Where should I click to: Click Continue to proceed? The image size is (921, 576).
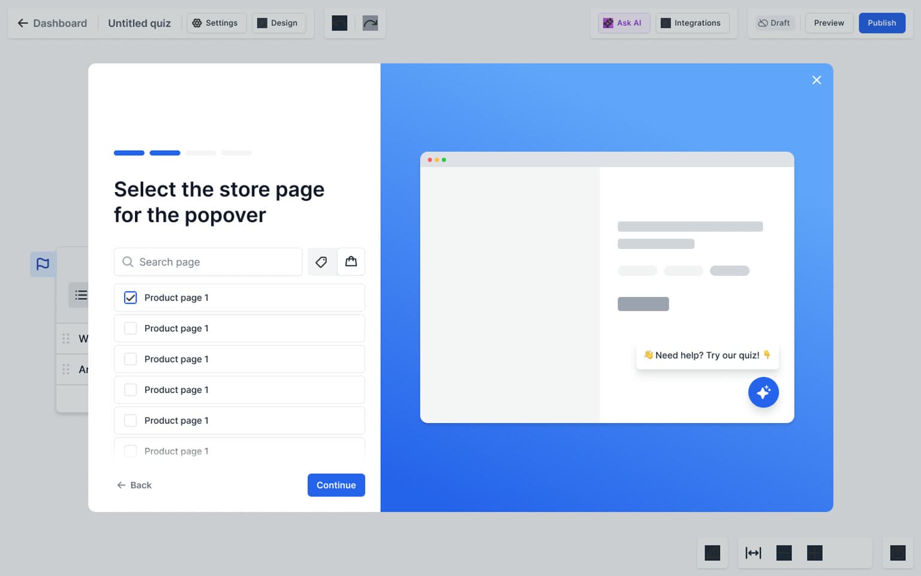336,485
